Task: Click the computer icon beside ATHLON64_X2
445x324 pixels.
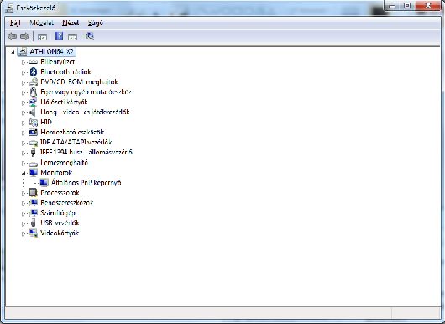Action: click(x=22, y=52)
